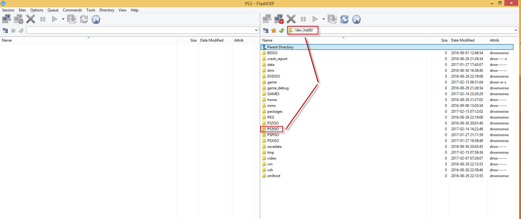Image resolution: width=521 pixels, height=219 pixels.
Task: Open the Commands menu
Action: click(x=72, y=10)
